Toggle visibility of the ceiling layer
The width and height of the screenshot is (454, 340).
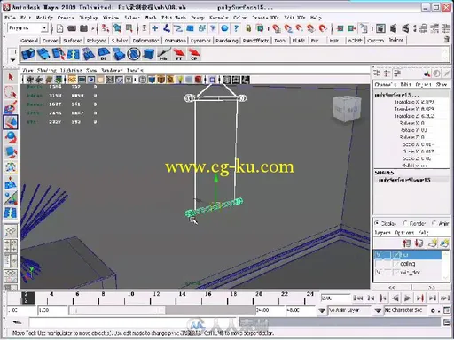click(379, 264)
